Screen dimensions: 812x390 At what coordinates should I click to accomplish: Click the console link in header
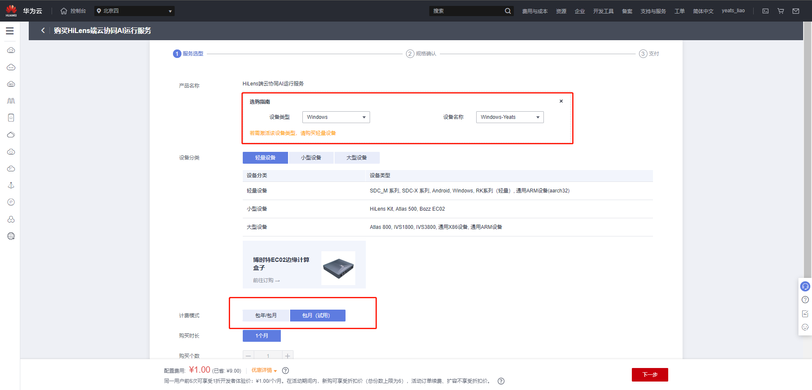click(x=78, y=11)
